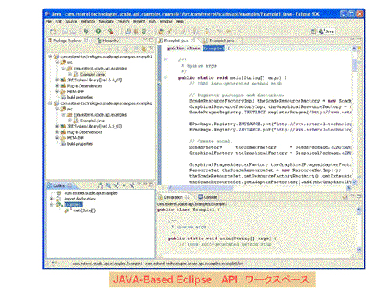
Task: Open the Run button dropdown arrow
Action: click(104, 31)
